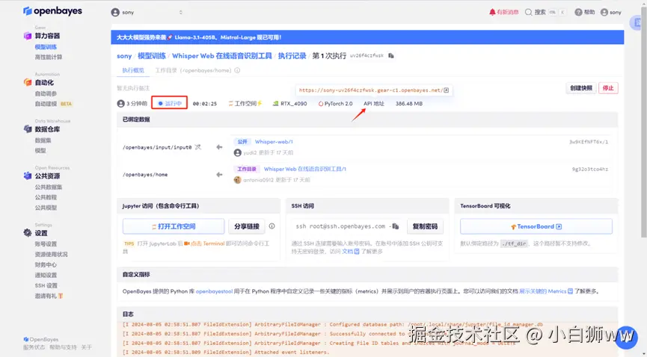Click the RTX_4090 resource icon

(x=276, y=104)
